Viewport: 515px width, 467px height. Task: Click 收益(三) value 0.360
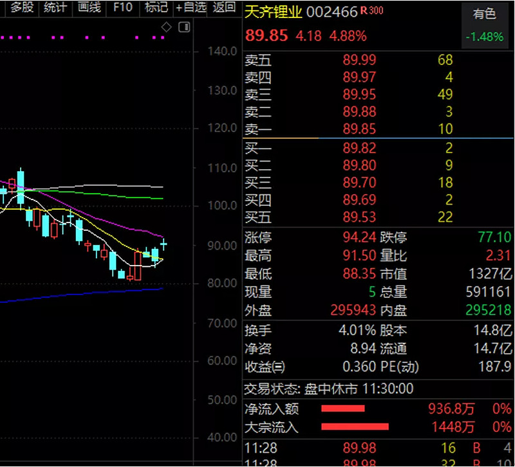pyautogui.click(x=359, y=367)
